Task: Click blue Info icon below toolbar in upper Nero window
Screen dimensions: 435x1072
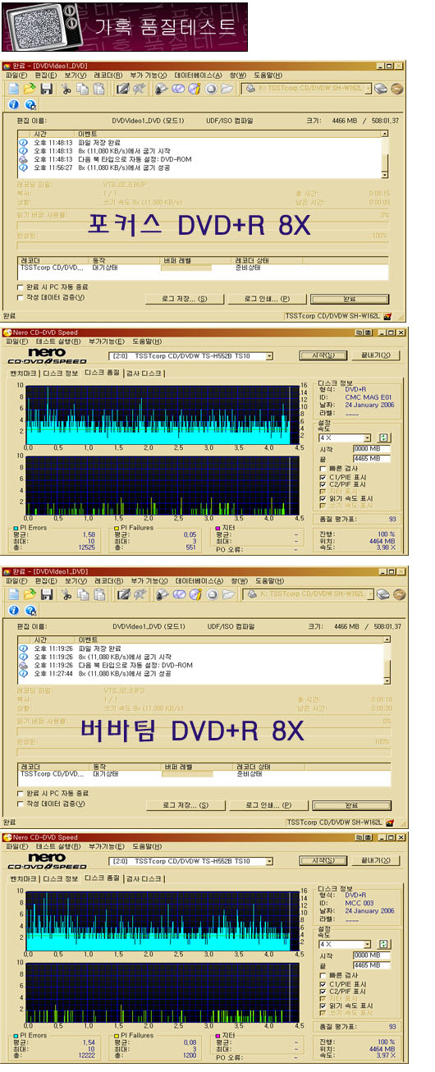Action: coord(13,105)
